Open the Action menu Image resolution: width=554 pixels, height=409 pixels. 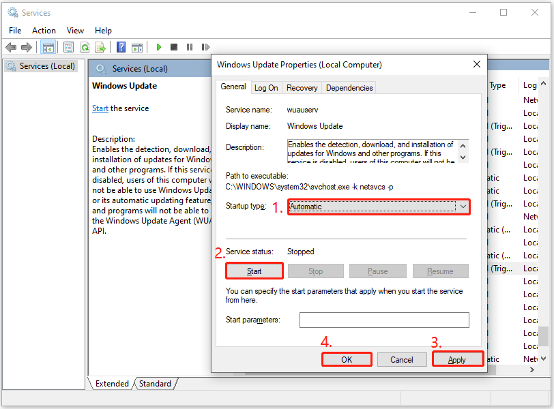44,31
